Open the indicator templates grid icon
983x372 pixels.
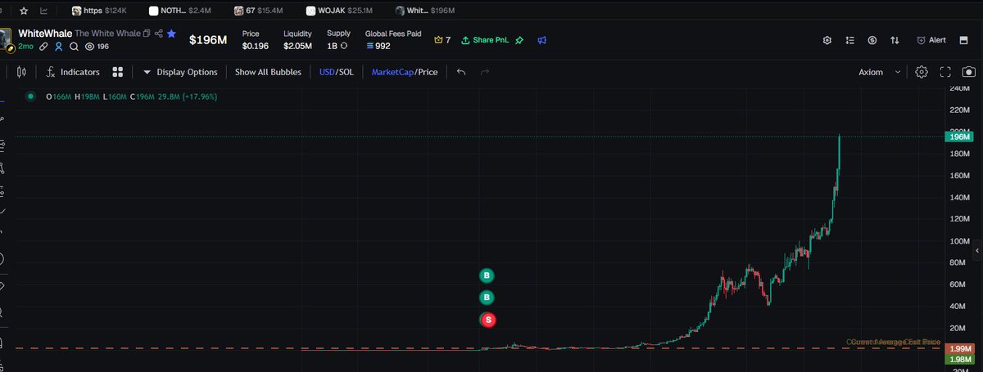pyautogui.click(x=118, y=72)
